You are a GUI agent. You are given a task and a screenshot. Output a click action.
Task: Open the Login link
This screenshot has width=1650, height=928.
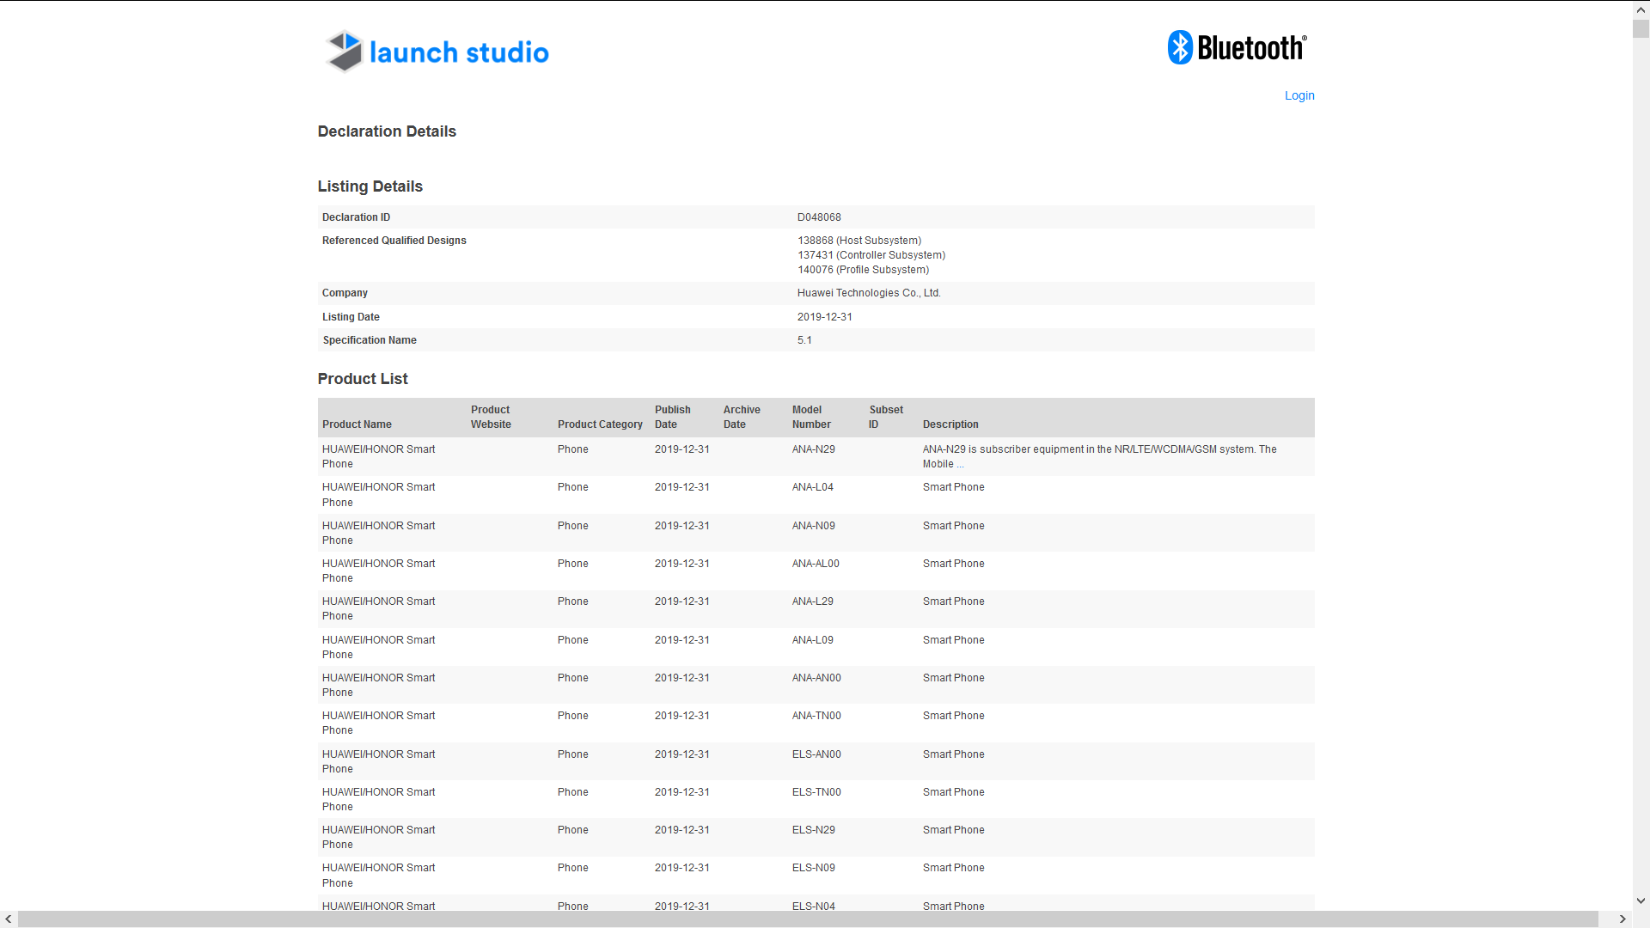point(1299,95)
